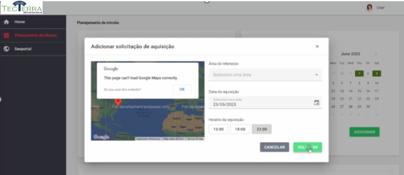The image size is (404, 175).
Task: Open the Geoportal menu item
Action: click(23, 49)
